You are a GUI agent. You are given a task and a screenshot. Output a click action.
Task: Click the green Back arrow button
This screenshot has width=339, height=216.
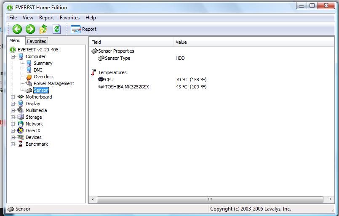coord(17,29)
